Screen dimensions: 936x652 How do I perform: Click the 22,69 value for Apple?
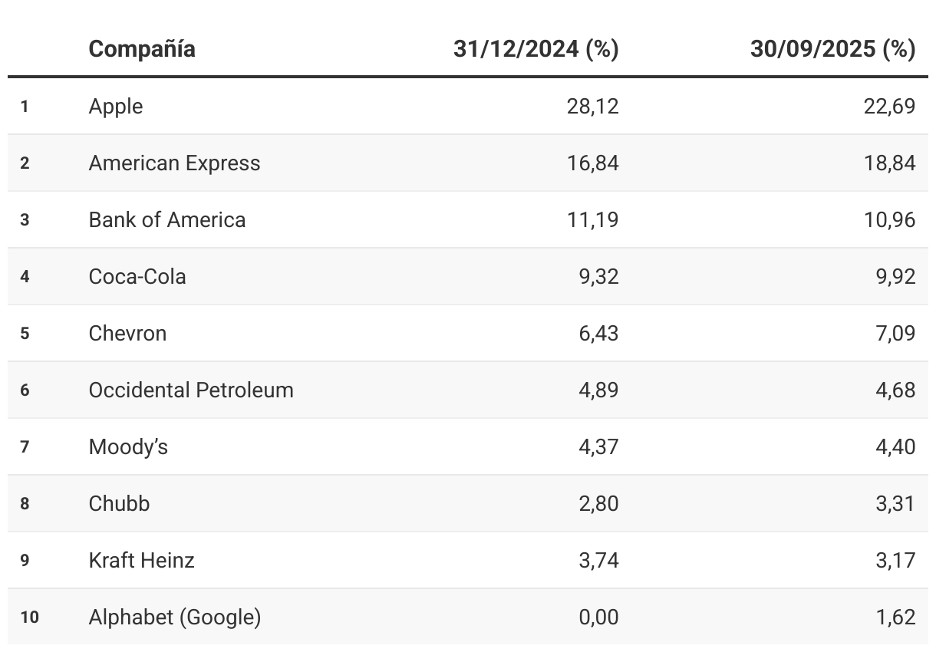coord(889,106)
